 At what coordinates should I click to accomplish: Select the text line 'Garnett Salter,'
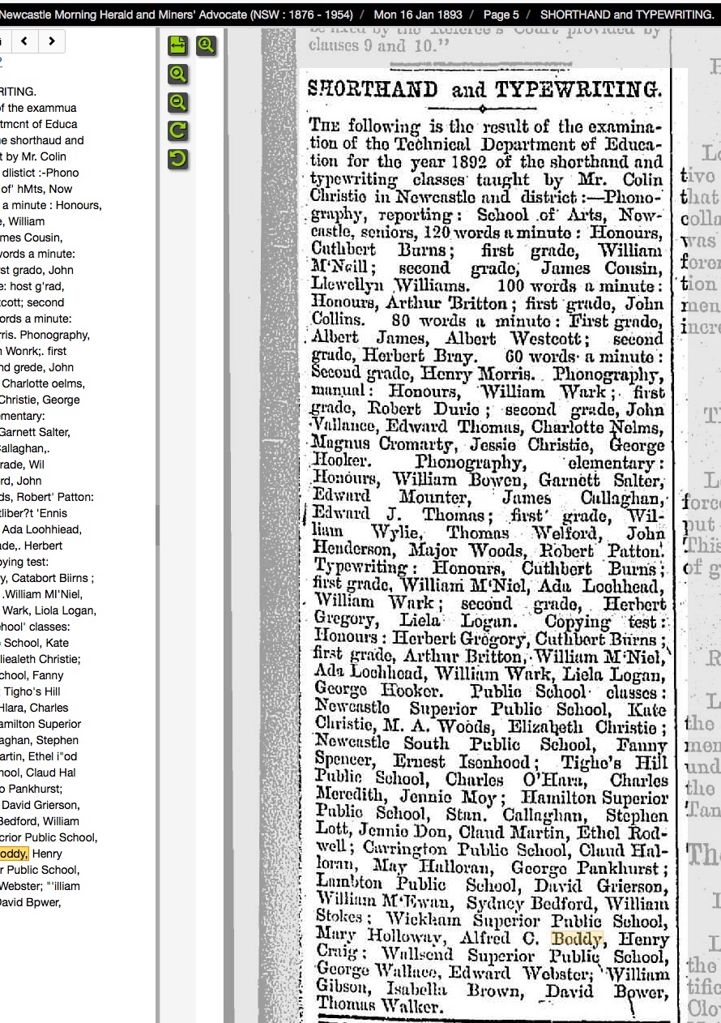point(35,432)
